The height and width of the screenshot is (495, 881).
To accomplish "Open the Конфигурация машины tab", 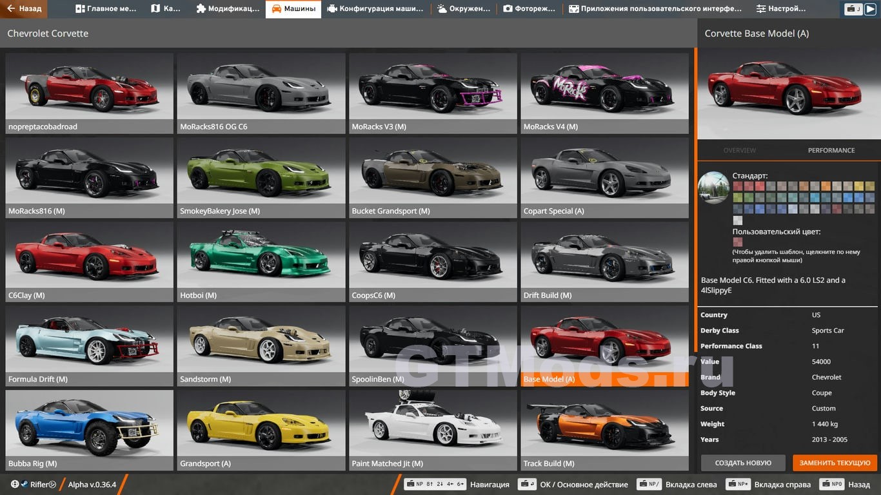I will tap(375, 9).
